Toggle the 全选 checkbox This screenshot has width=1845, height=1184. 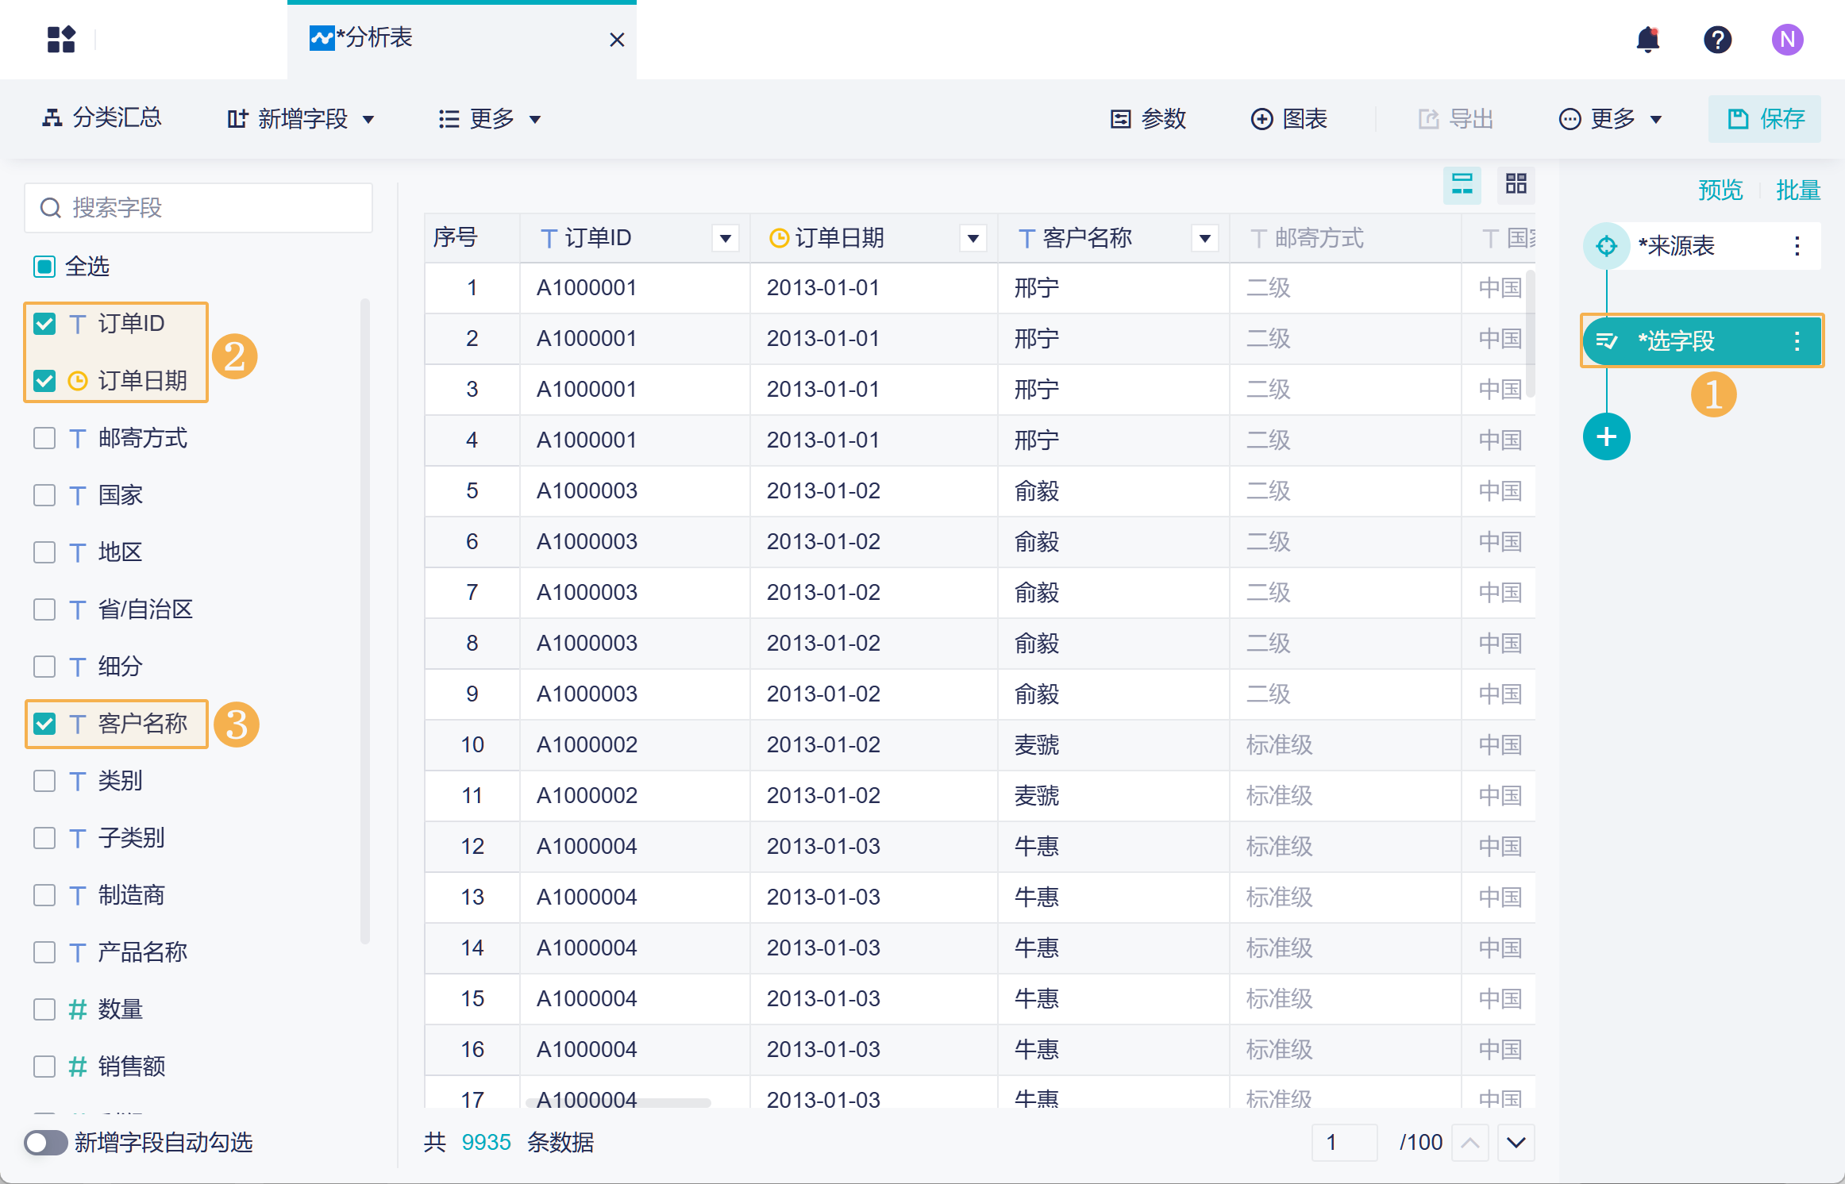[44, 267]
